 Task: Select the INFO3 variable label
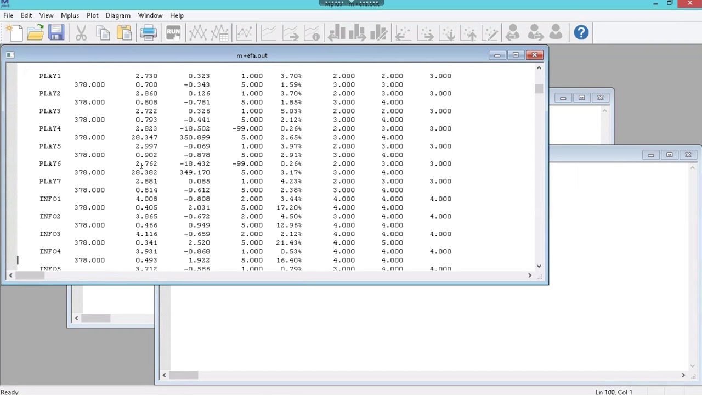(x=50, y=234)
